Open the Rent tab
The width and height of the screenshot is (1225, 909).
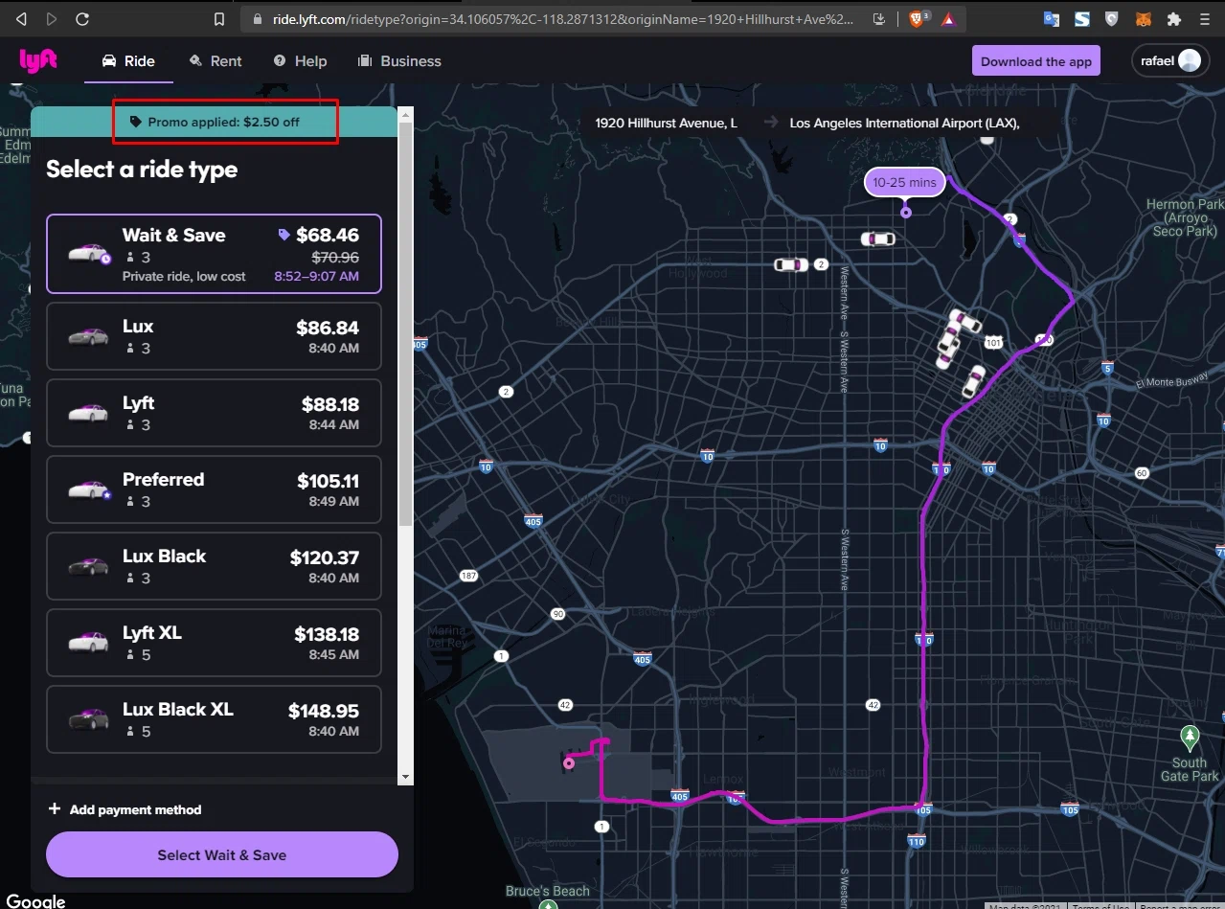(216, 61)
